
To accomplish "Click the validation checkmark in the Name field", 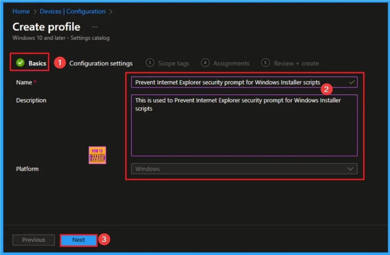I will 351,82.
